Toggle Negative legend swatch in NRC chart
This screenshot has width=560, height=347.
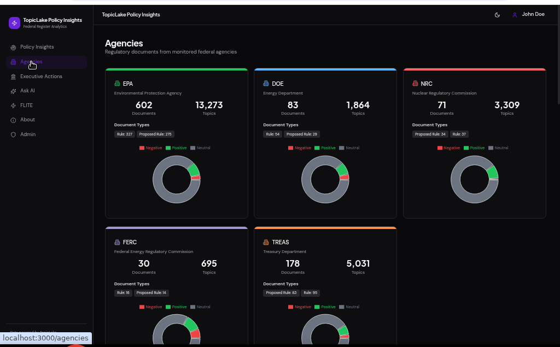[440, 148]
